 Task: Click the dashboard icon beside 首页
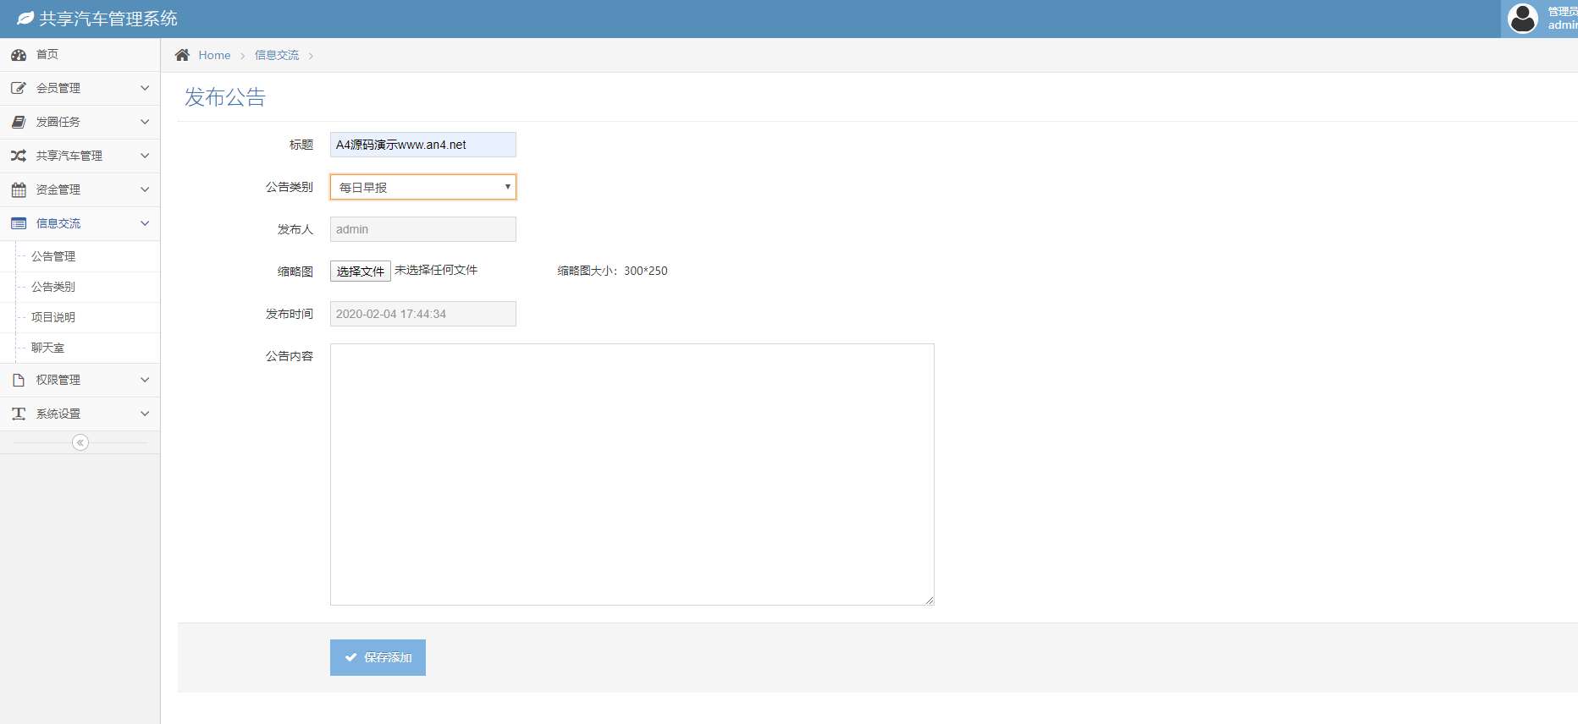pos(19,55)
